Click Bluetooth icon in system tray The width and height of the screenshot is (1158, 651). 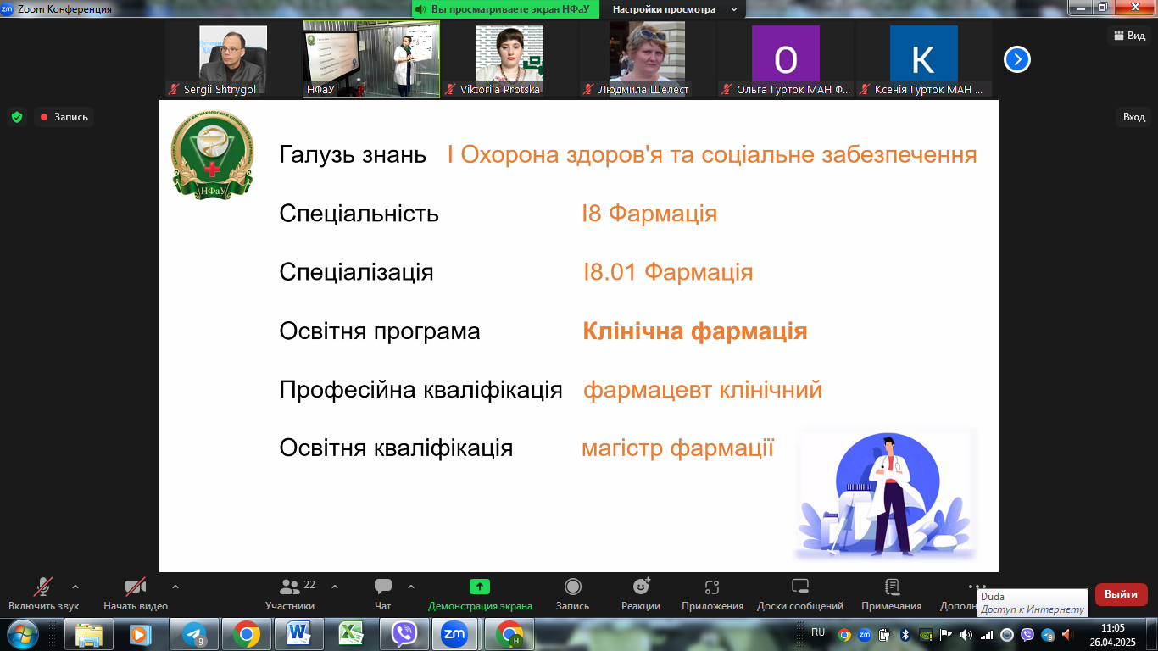pos(905,634)
